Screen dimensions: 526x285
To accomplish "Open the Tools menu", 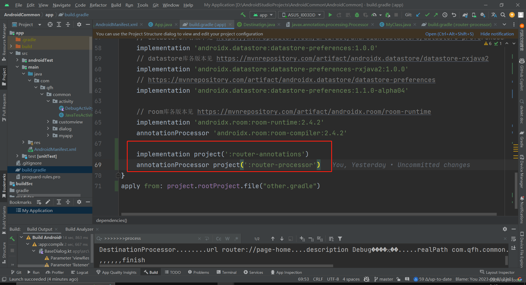I will (142, 5).
